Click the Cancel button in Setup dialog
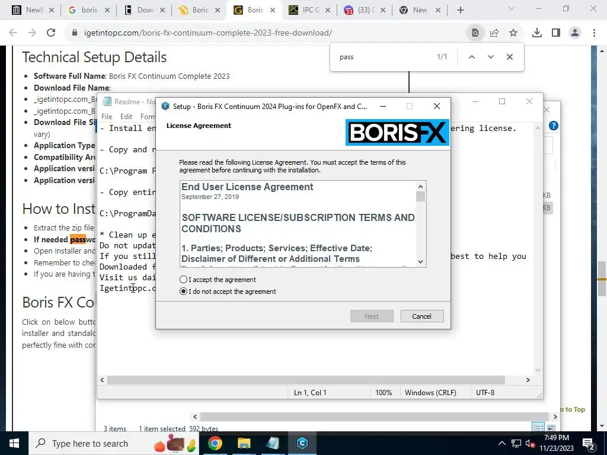This screenshot has height=455, width=607. point(422,316)
